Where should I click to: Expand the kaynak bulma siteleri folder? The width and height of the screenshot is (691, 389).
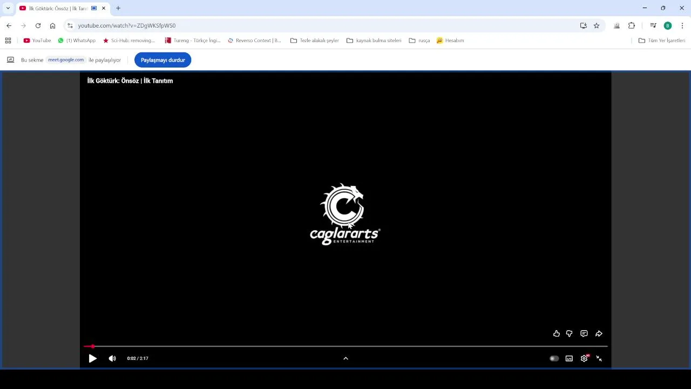click(x=374, y=41)
